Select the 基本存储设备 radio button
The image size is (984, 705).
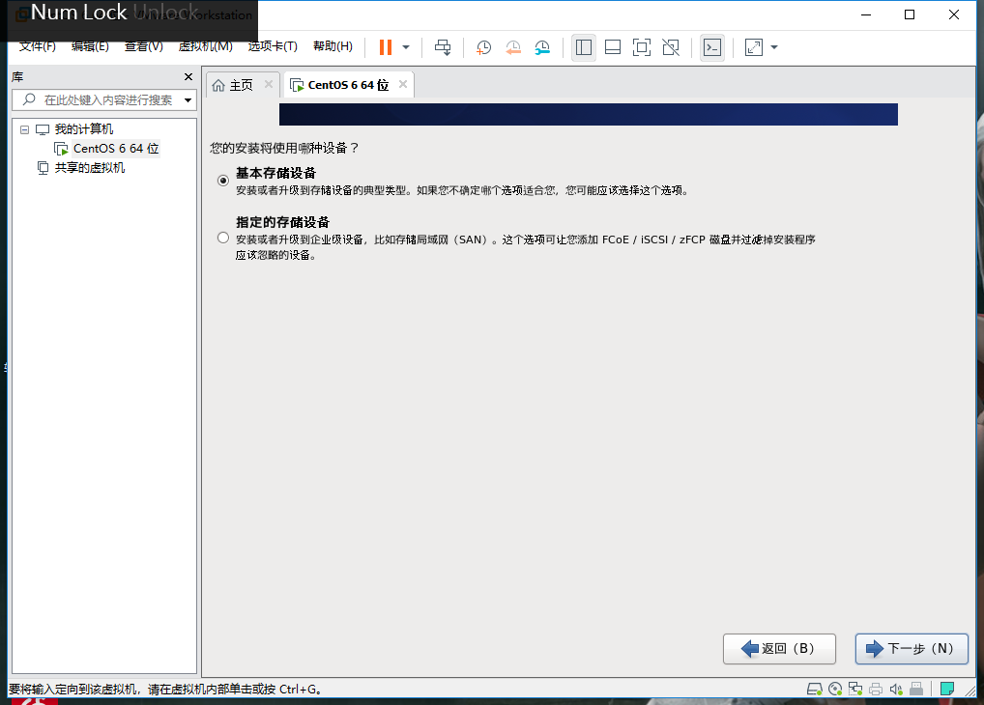[x=222, y=181]
